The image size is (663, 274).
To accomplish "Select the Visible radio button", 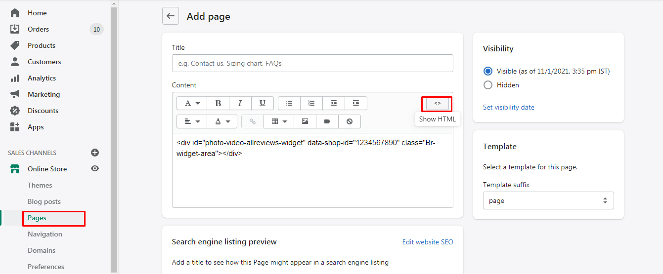I will pyautogui.click(x=488, y=71).
